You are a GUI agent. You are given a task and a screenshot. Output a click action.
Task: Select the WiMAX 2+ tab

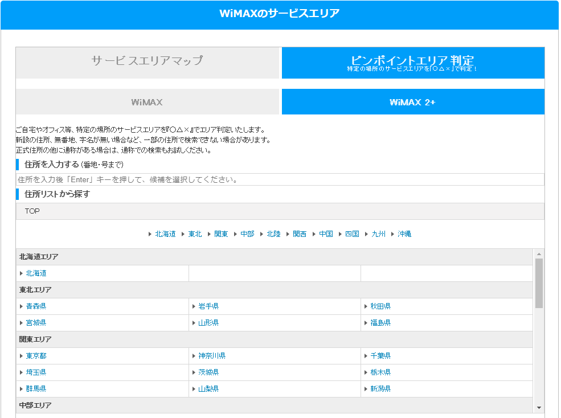click(x=413, y=102)
